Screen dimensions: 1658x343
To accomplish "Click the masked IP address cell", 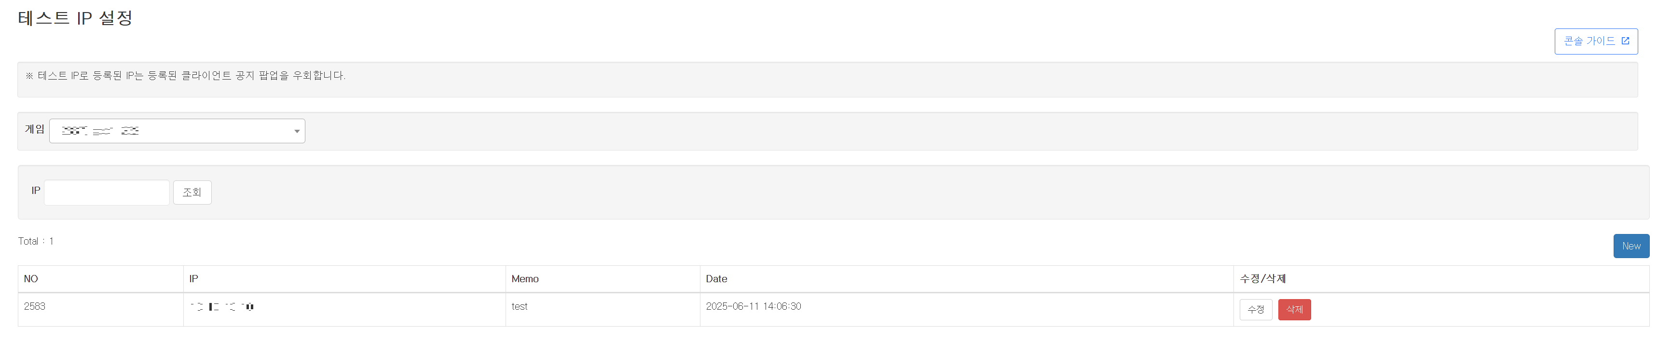I will tap(222, 307).
